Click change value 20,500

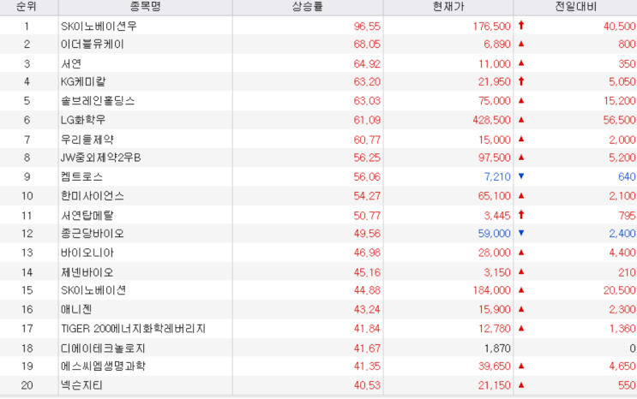tap(620, 290)
